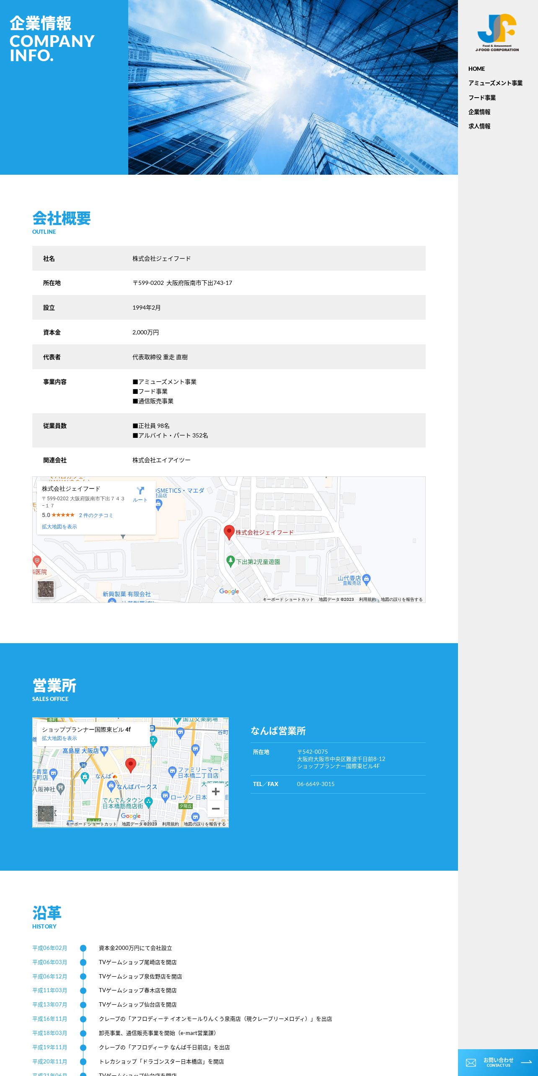Open 利用規約 on the company map
Viewport: 538px width, 1076px height.
[367, 600]
